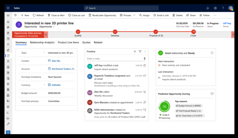Viewport: 238px width, 138px height.
Task: Share the opportunity record
Action: 191,15
